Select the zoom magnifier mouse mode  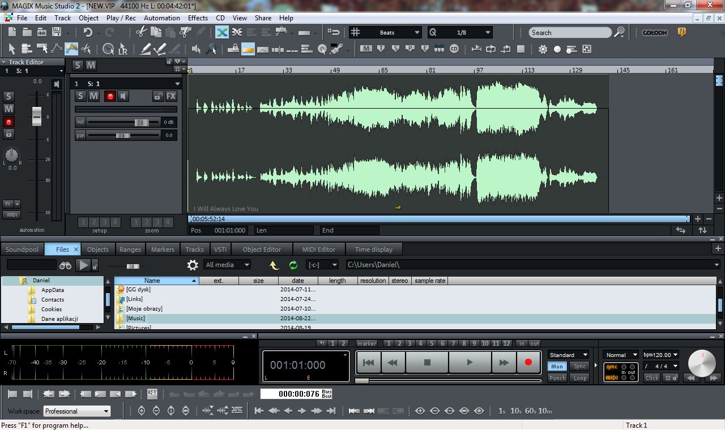(x=212, y=49)
